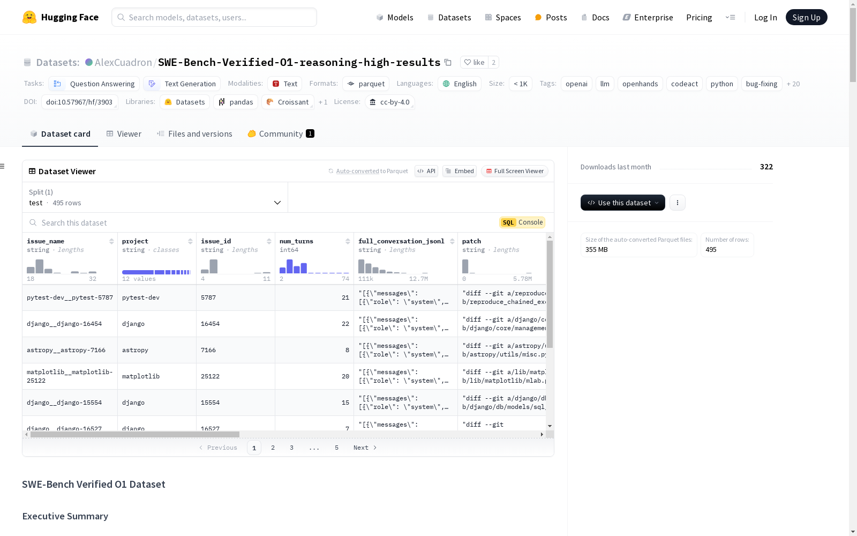Click the AlexCuadron avatar icon
Screen dimensions: 857x536
click(89, 62)
